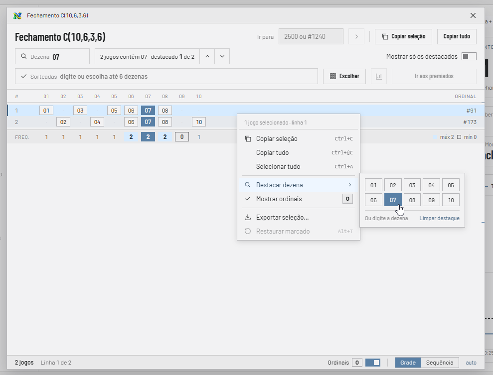
Task: Click the auto link in status bar
Action: coord(471,363)
